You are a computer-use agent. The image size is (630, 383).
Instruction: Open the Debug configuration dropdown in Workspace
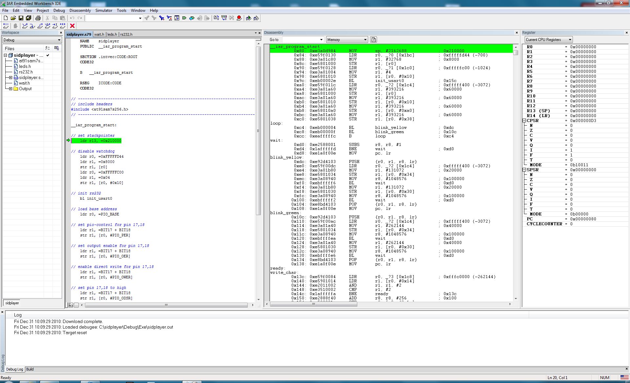[32, 40]
